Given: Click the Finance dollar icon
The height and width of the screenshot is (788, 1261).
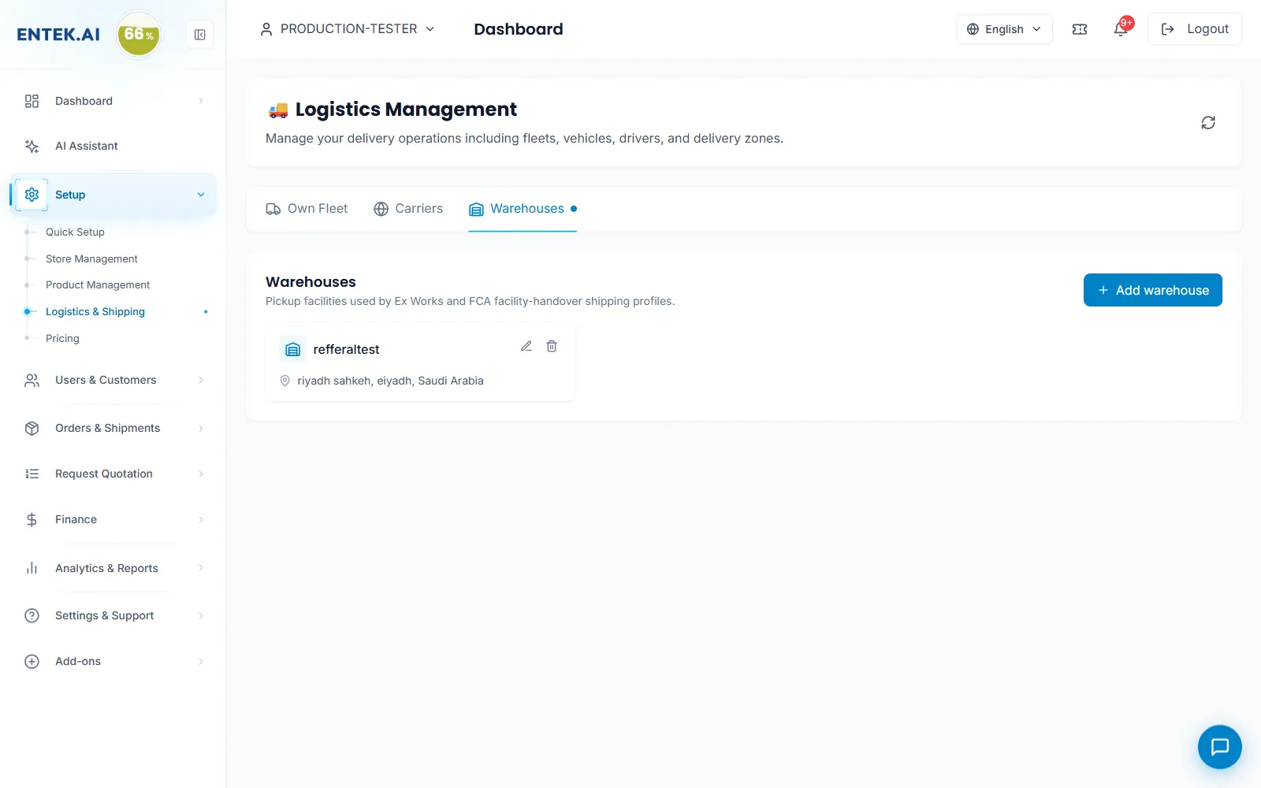Looking at the screenshot, I should click(32, 519).
